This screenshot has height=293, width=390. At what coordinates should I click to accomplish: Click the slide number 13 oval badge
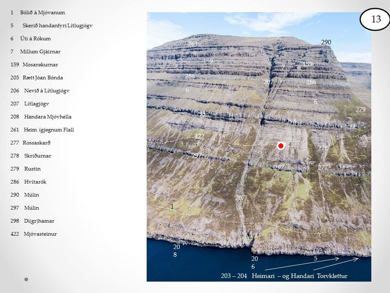coord(376,19)
